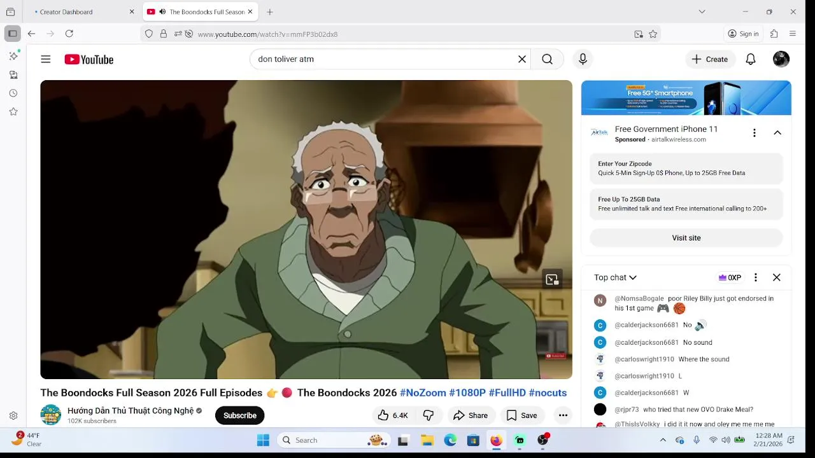Sign in to the browser account
Screen dimensions: 815x458
(744, 34)
